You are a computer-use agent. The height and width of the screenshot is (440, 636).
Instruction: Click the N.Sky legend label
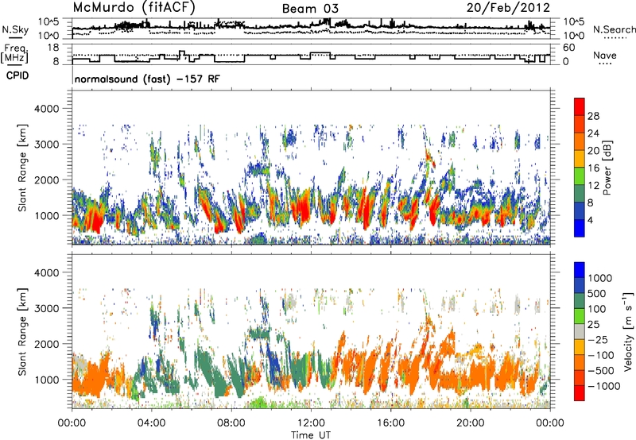click(15, 29)
